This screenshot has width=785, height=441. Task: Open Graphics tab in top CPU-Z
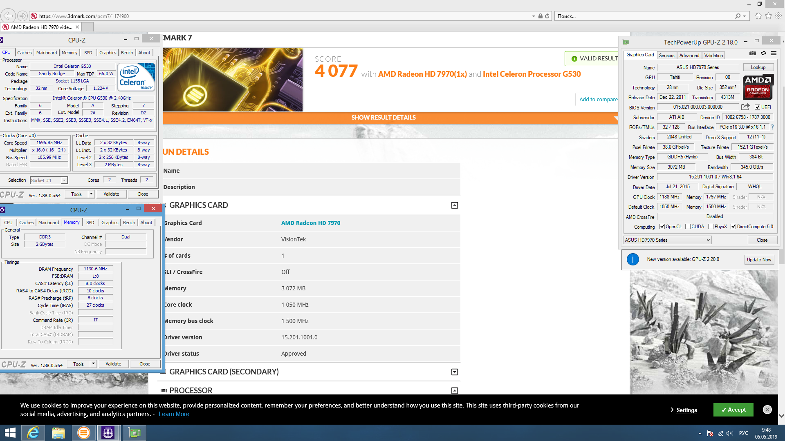[108, 53]
